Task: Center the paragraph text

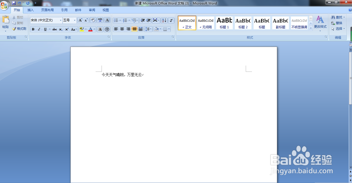Action: [122, 29]
